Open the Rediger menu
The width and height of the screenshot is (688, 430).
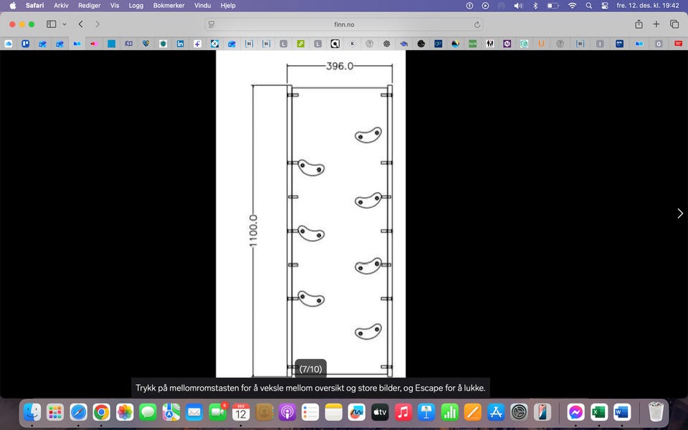point(89,6)
